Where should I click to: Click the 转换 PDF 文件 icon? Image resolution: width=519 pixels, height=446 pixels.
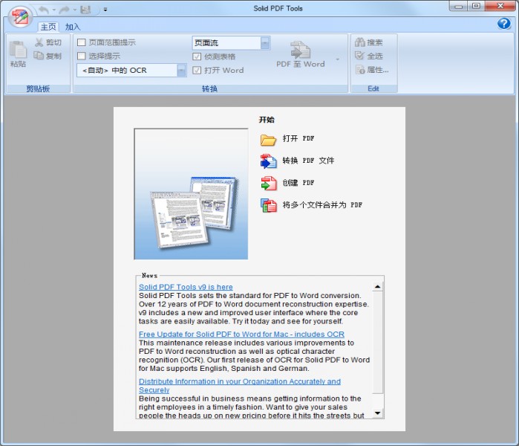(269, 161)
